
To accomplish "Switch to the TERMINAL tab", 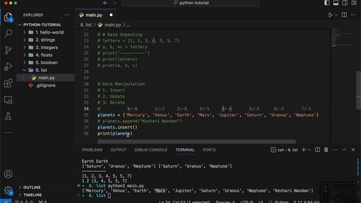I will point(185,150).
